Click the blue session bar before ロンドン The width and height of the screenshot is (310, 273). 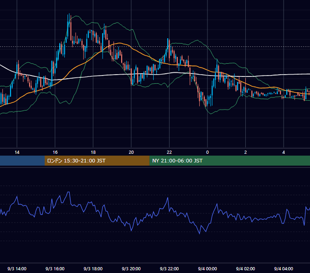[22, 161]
